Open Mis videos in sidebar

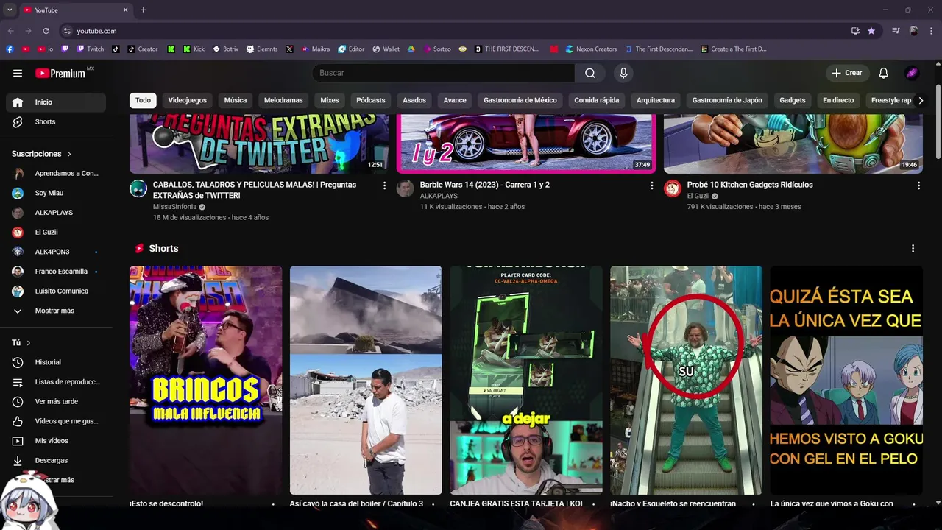tap(56, 440)
